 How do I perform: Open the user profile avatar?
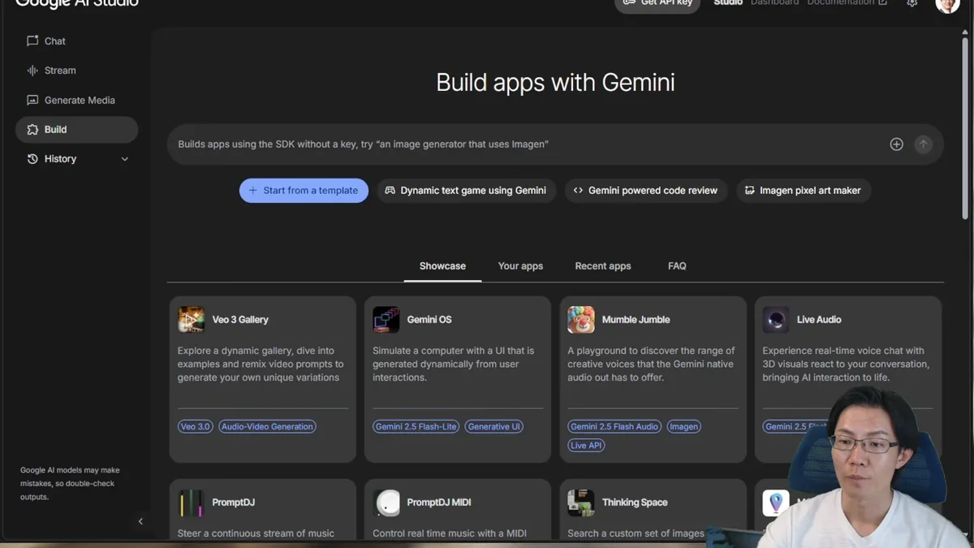(947, 5)
